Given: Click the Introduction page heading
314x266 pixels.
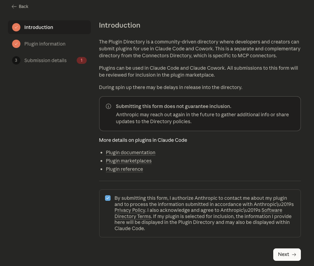Looking at the screenshot, I should coord(120,25).
